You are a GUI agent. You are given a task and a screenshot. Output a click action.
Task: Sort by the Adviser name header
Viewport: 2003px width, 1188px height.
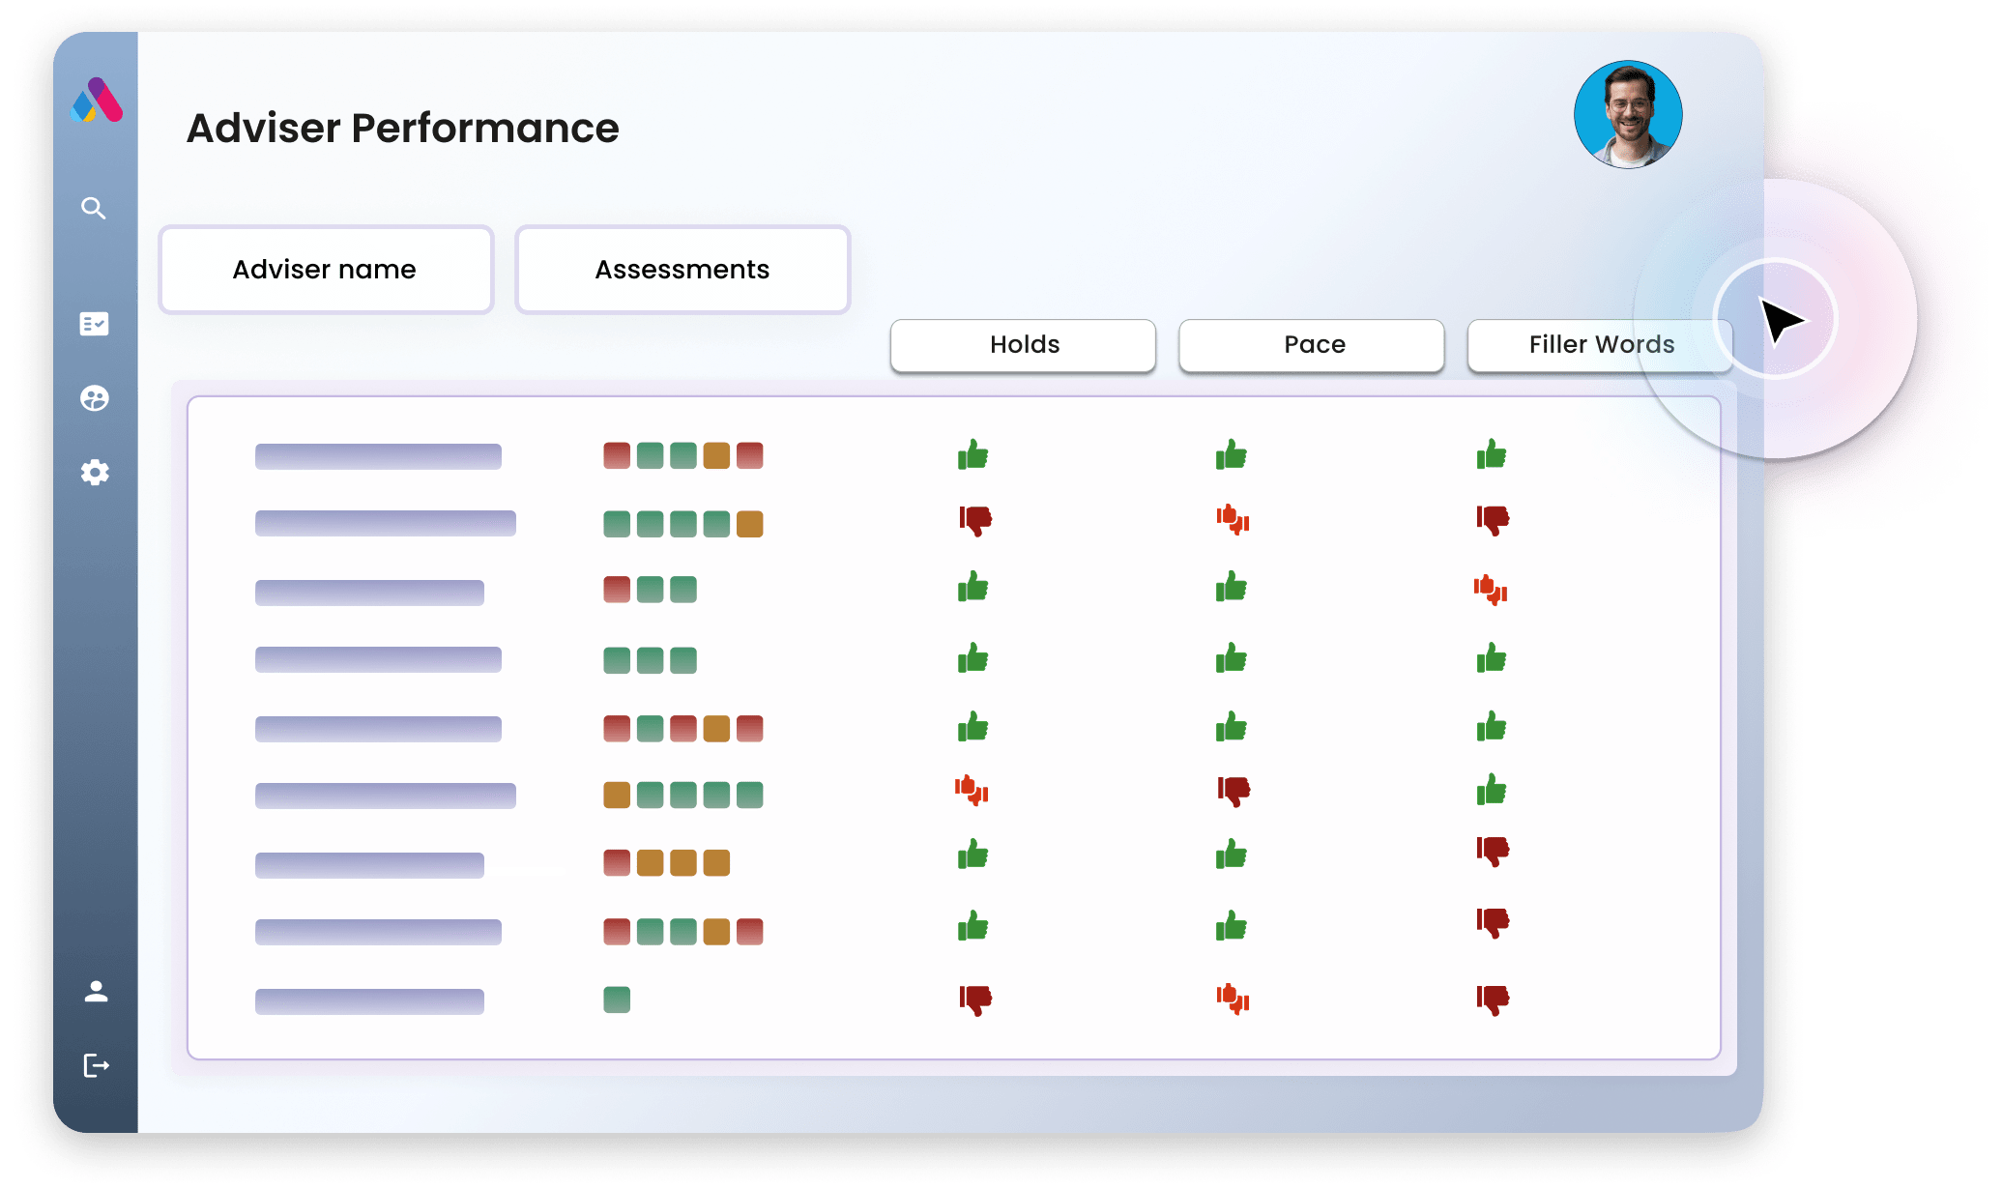pyautogui.click(x=326, y=270)
